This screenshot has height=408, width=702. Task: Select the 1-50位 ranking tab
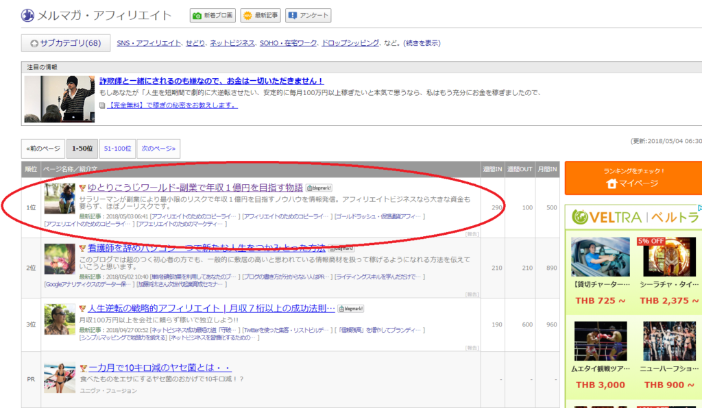[x=83, y=148]
